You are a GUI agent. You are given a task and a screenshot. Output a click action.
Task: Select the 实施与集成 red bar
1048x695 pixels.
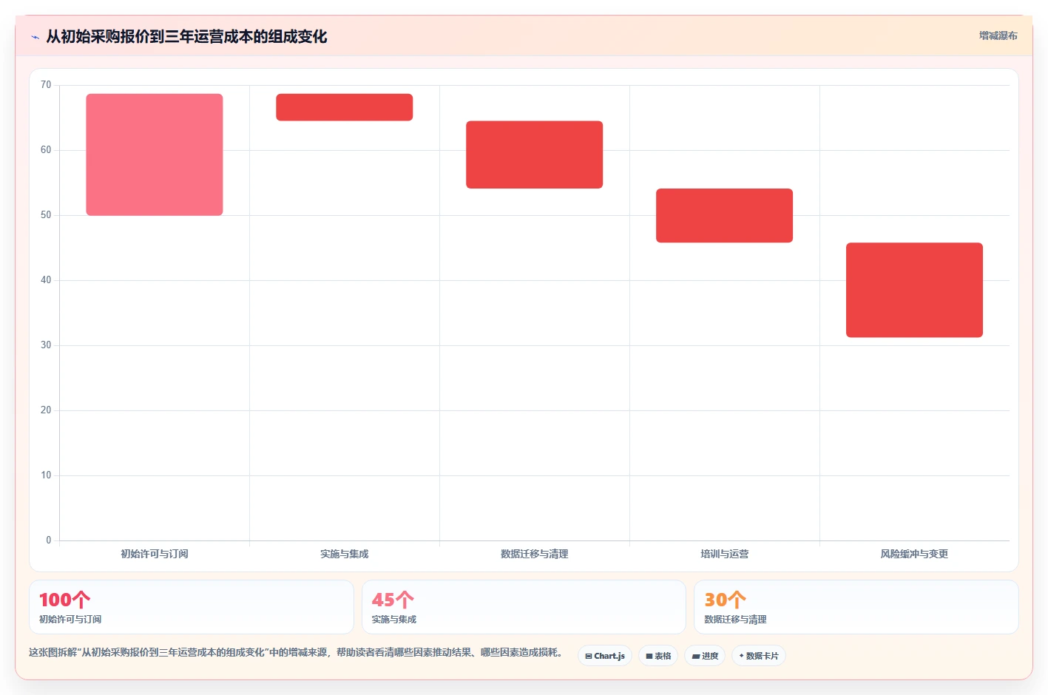click(x=345, y=107)
